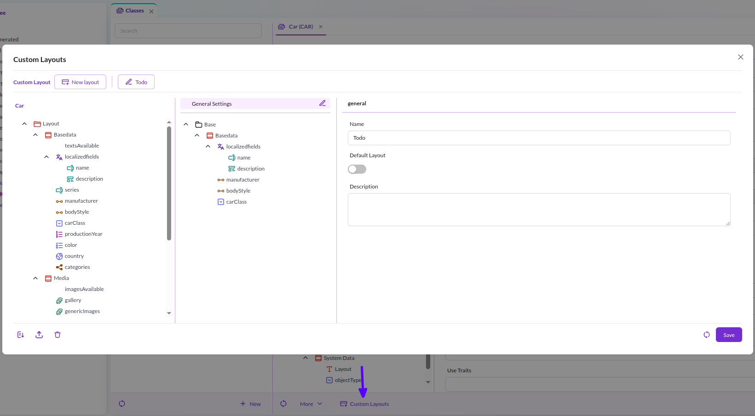
Task: Click the manufacturer relation icon in left tree
Action: (x=59, y=201)
